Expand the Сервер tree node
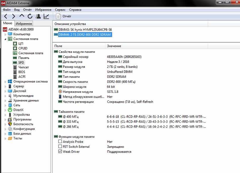This screenshot has width=240, height=173. 5,86
